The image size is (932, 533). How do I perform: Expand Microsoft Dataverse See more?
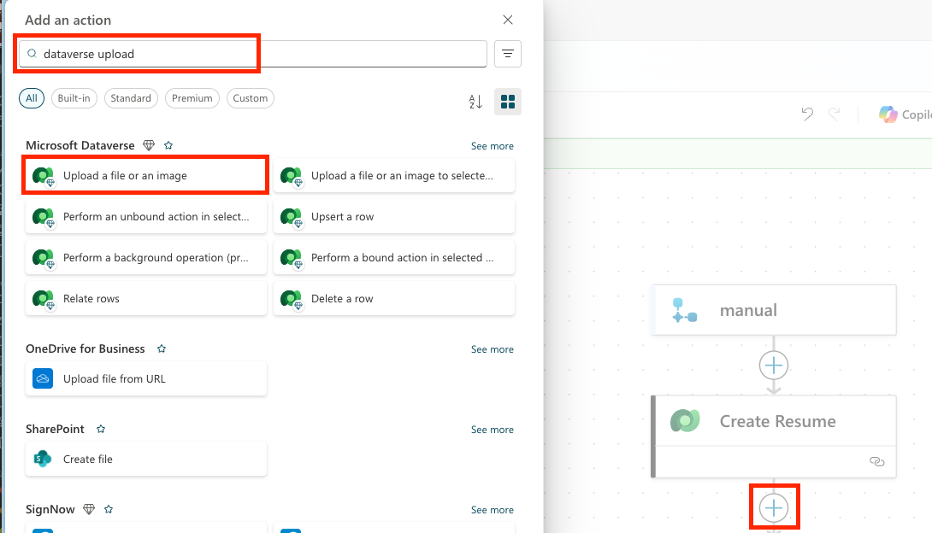point(492,146)
